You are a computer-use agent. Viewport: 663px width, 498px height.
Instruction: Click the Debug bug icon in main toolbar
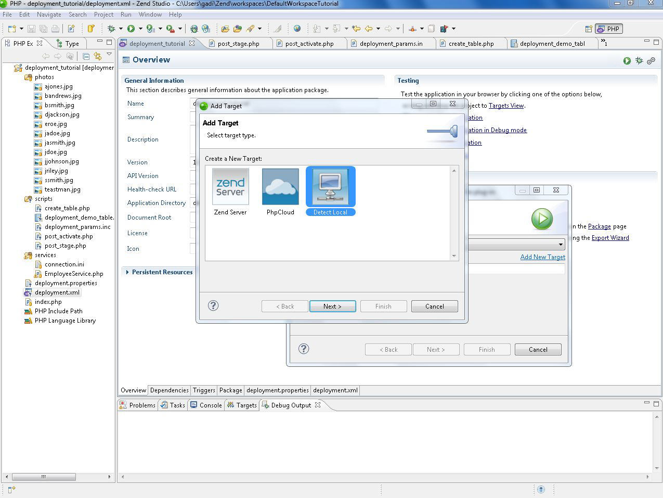pyautogui.click(x=111, y=29)
